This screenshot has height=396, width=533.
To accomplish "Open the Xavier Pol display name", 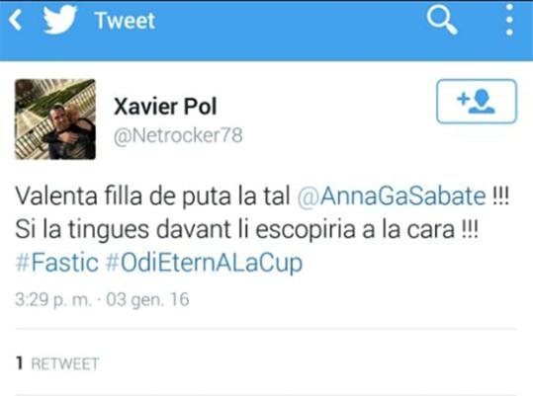I will click(x=165, y=107).
